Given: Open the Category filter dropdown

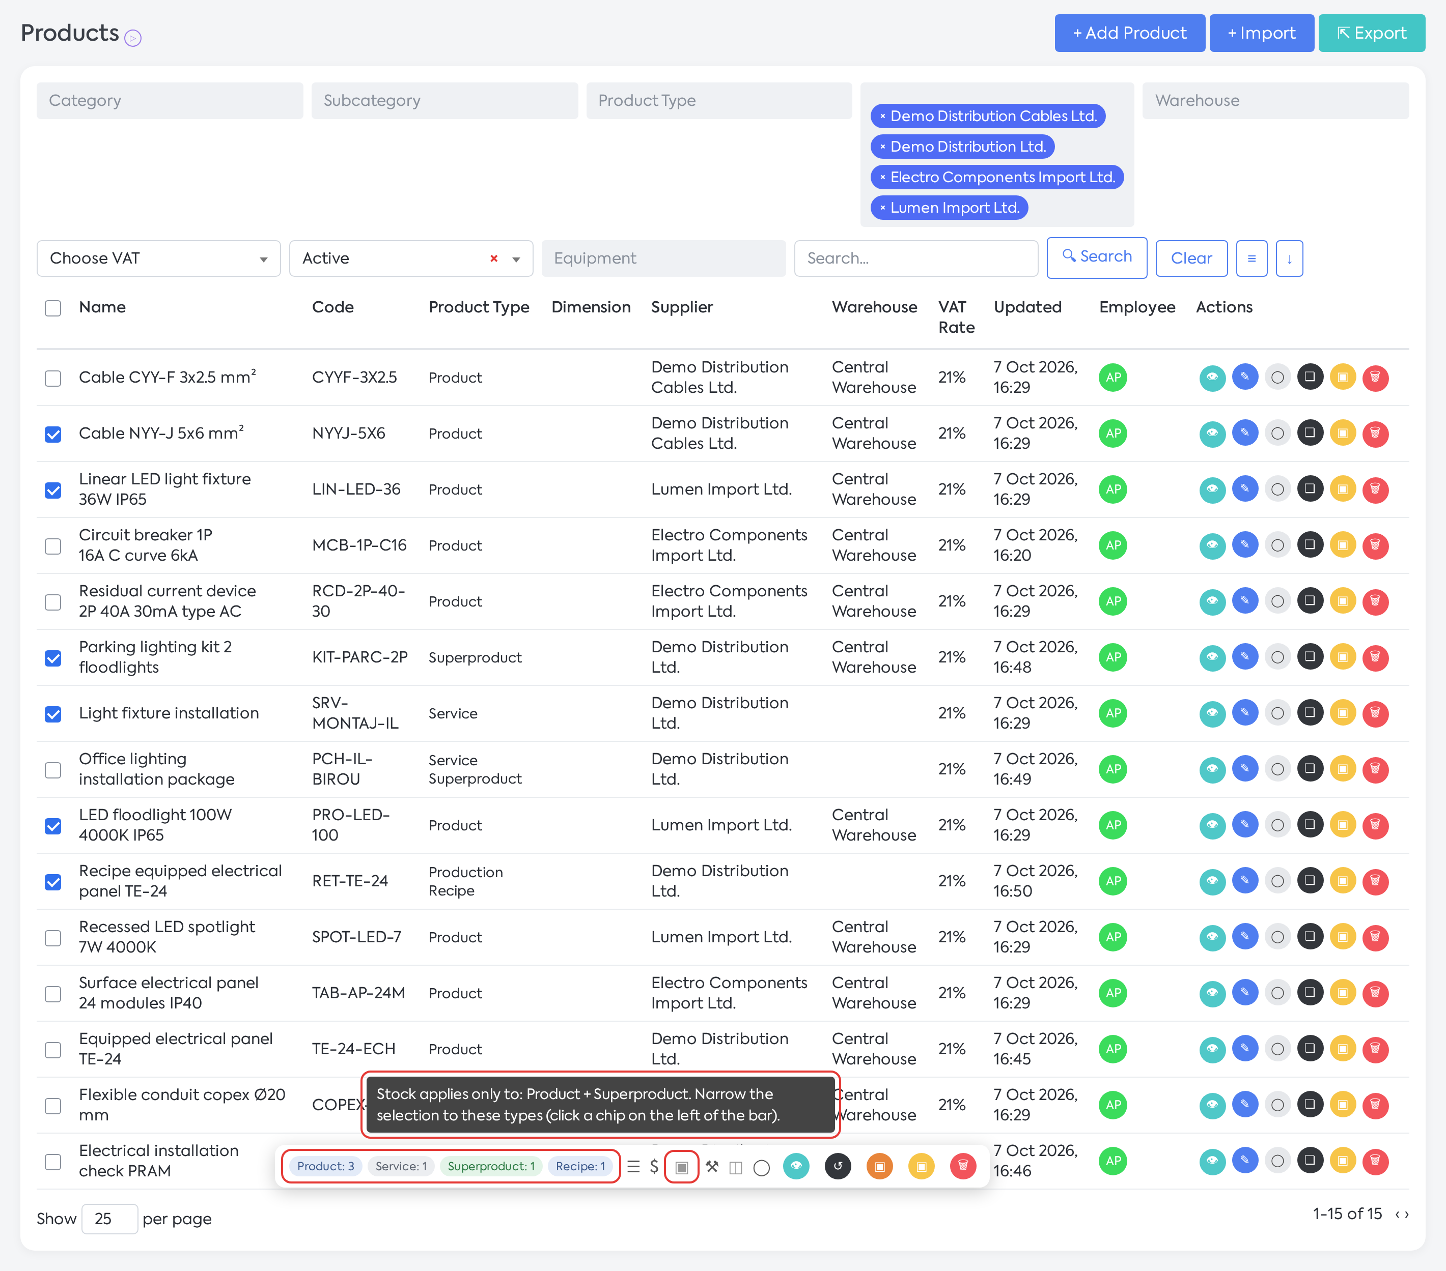Looking at the screenshot, I should coord(170,100).
